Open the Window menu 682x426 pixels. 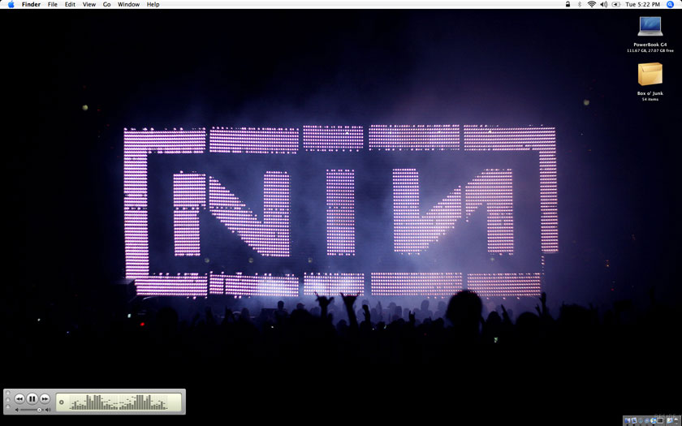pos(128,4)
